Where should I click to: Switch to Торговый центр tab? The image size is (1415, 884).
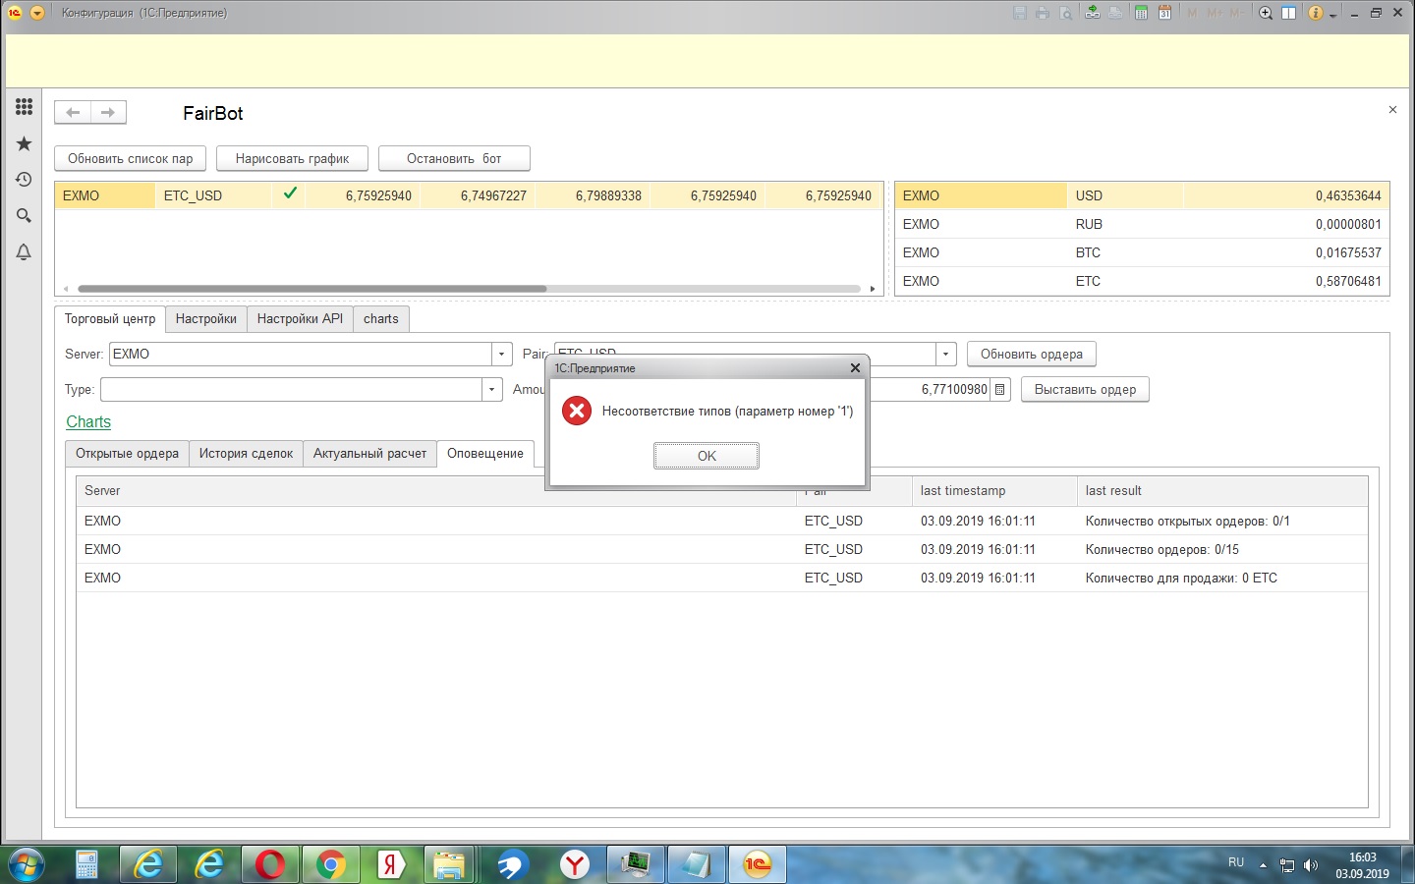(110, 318)
